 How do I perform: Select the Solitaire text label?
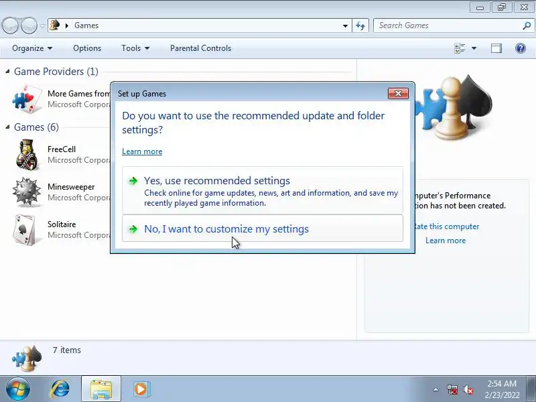62,224
